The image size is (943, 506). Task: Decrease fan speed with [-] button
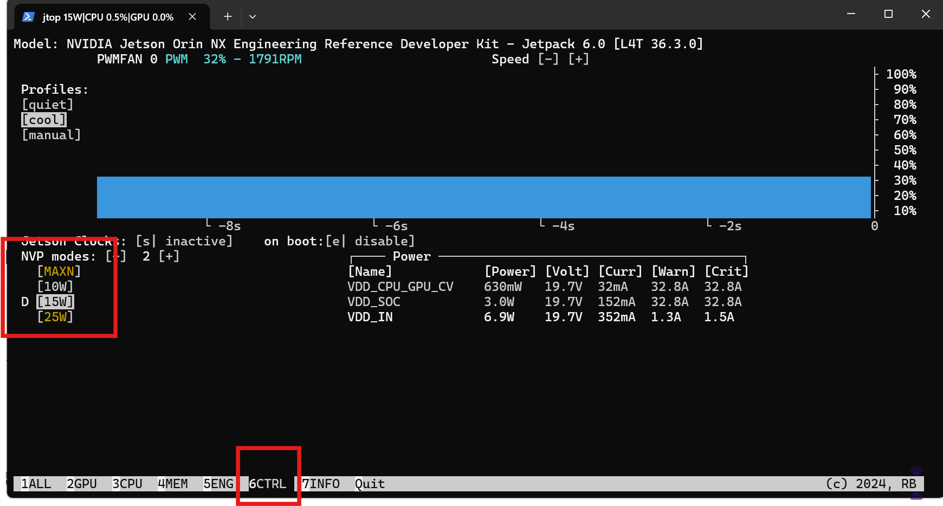click(x=548, y=59)
